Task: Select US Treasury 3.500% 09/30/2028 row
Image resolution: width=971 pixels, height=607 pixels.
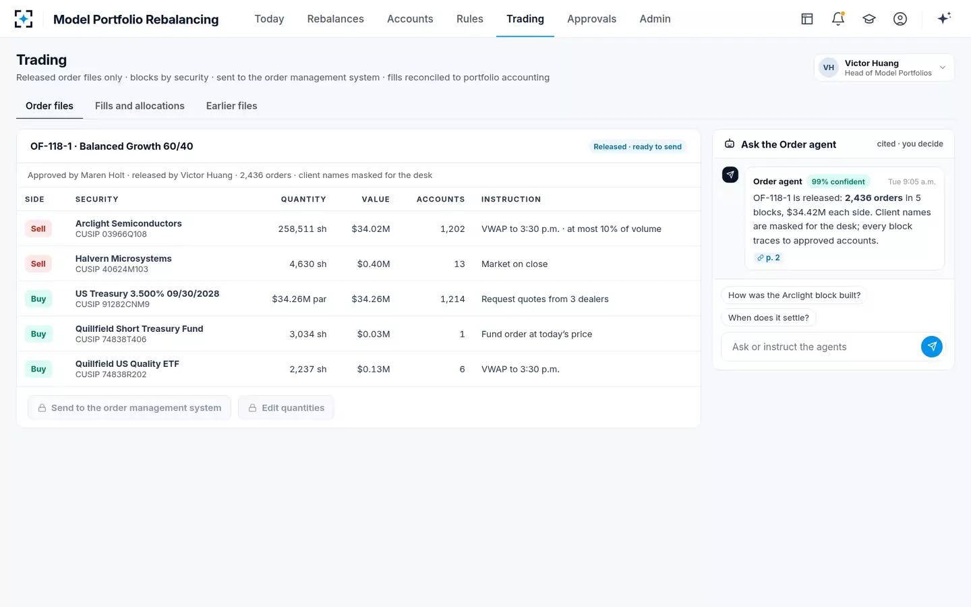Action: [359, 299]
